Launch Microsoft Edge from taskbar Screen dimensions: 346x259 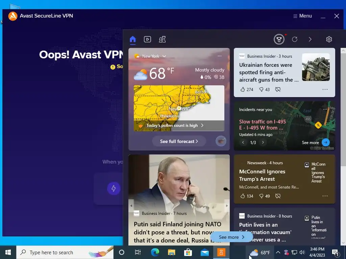(155, 252)
